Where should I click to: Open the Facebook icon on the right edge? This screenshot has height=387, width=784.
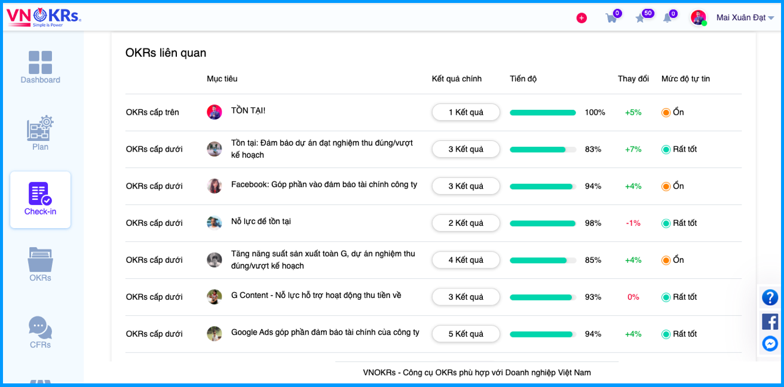click(x=770, y=321)
